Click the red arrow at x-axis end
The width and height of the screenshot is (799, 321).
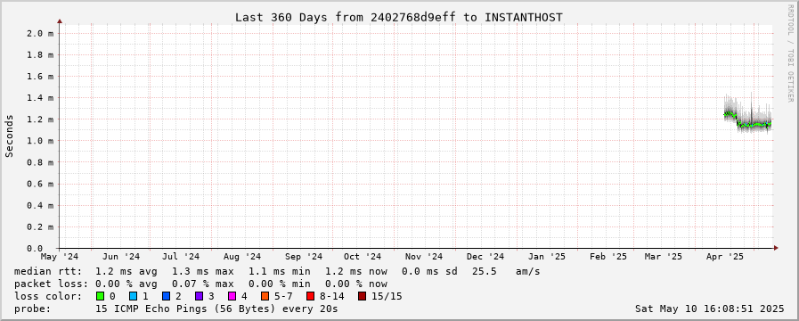point(776,248)
